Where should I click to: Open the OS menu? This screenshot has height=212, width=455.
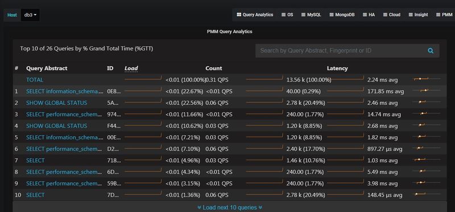tap(287, 15)
